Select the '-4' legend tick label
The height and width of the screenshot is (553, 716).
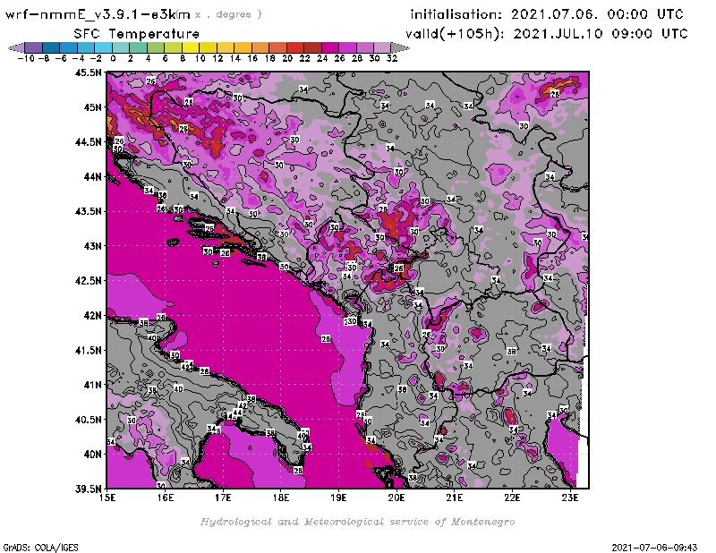coord(78,58)
